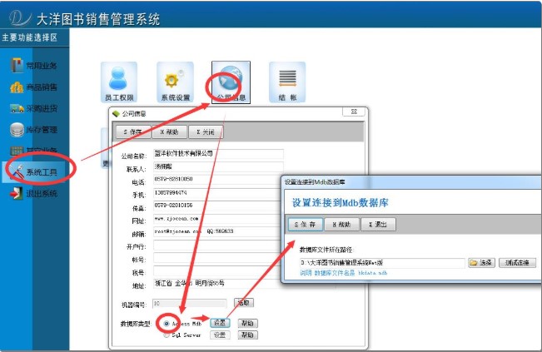The image size is (542, 352).
Task: Open the 系统设置 gear icon
Action: pos(175,82)
